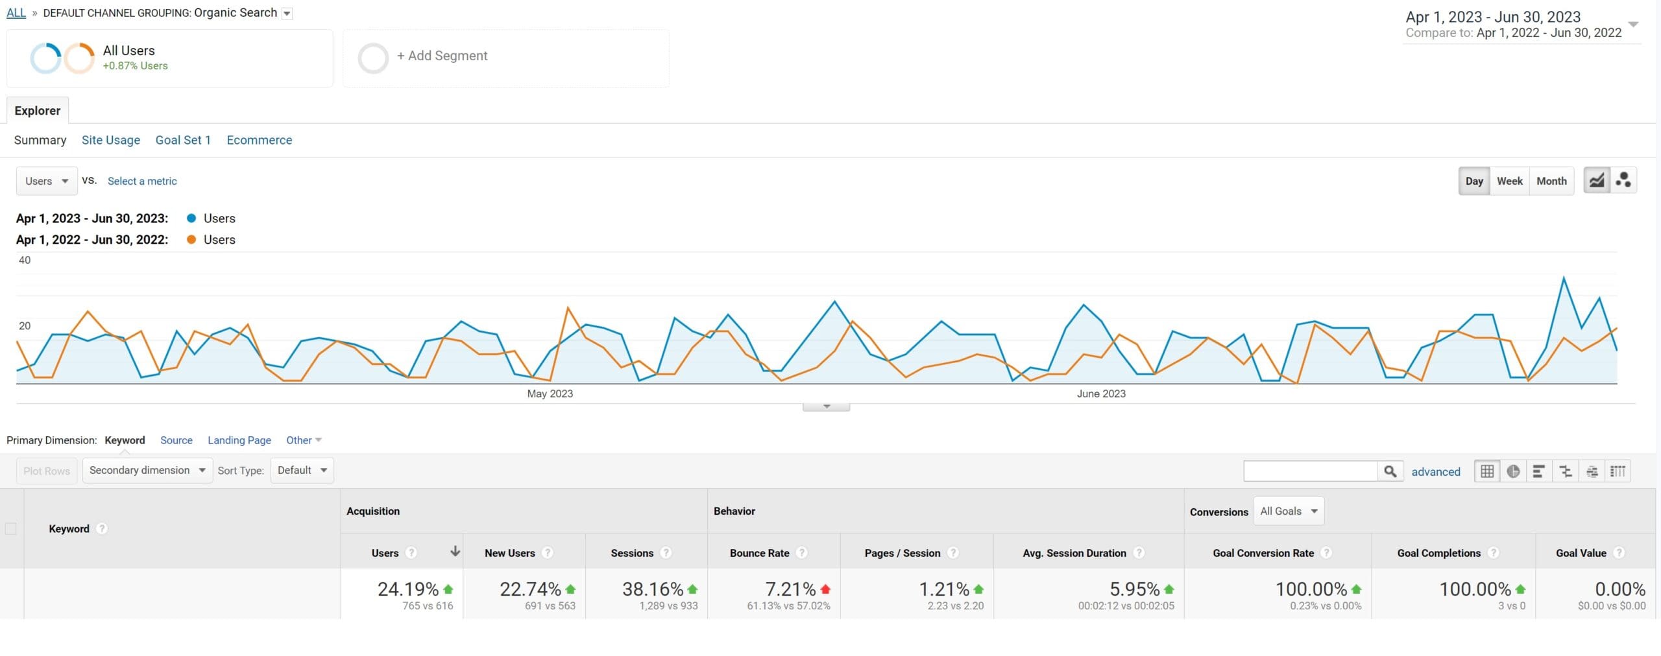Select the performance bar data view
Image resolution: width=1661 pixels, height=656 pixels.
1540,471
